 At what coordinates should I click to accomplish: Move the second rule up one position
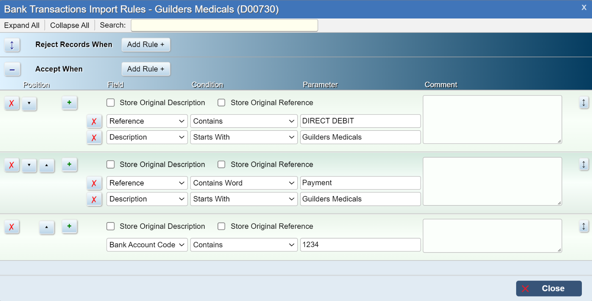47,165
